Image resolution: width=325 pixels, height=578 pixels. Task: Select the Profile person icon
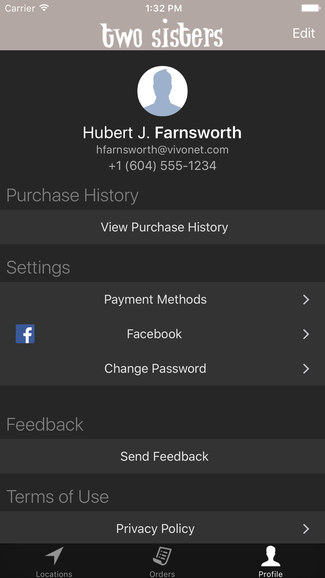tap(271, 556)
